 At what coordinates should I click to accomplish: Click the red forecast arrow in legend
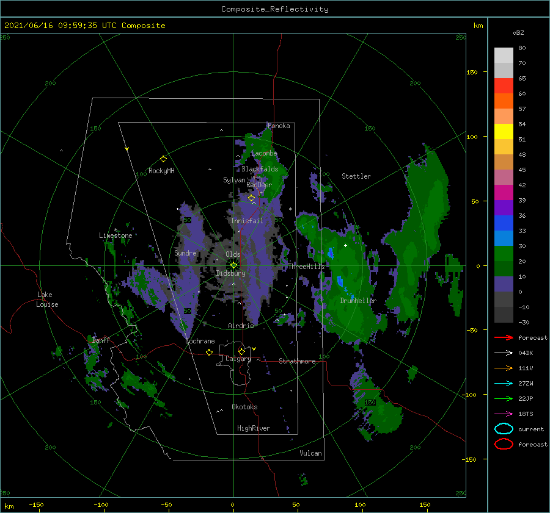coord(504,337)
